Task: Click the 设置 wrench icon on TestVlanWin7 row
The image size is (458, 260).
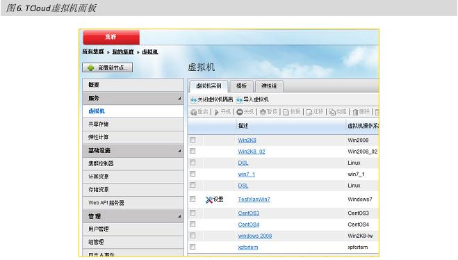Action: [209, 200]
